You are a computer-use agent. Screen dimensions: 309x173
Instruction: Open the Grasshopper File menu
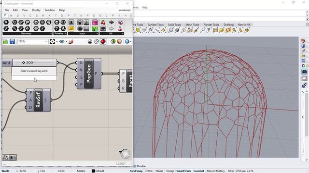coord(7,10)
